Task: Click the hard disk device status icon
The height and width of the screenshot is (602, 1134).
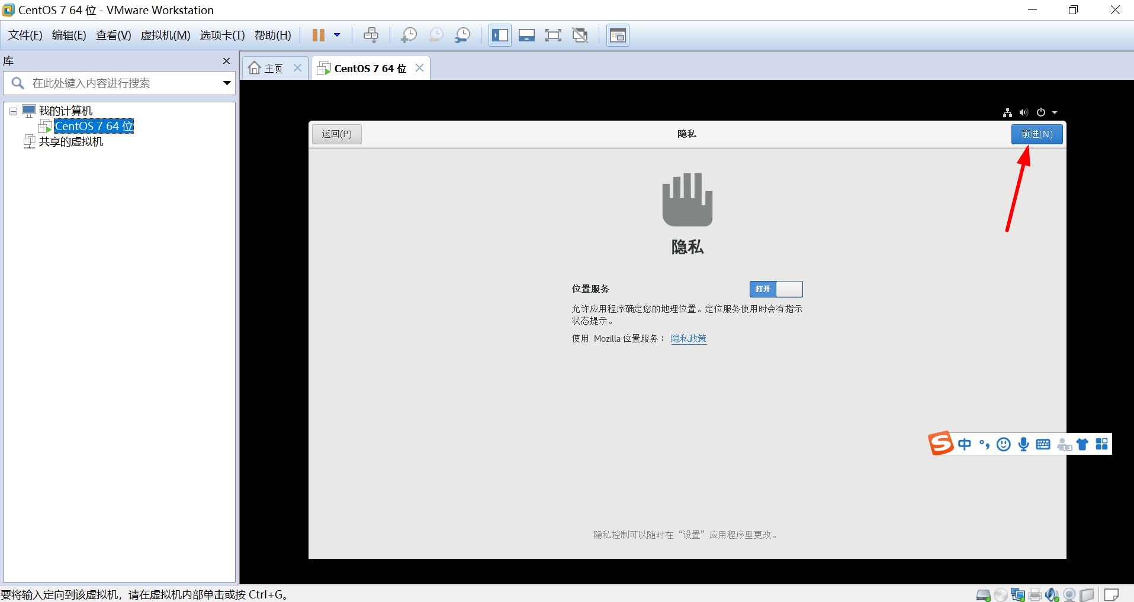Action: pos(984,595)
